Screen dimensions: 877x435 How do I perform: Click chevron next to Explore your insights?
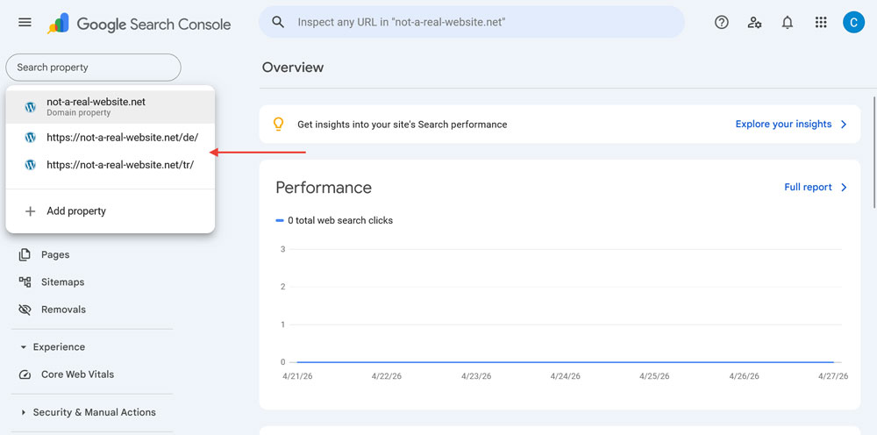click(844, 125)
